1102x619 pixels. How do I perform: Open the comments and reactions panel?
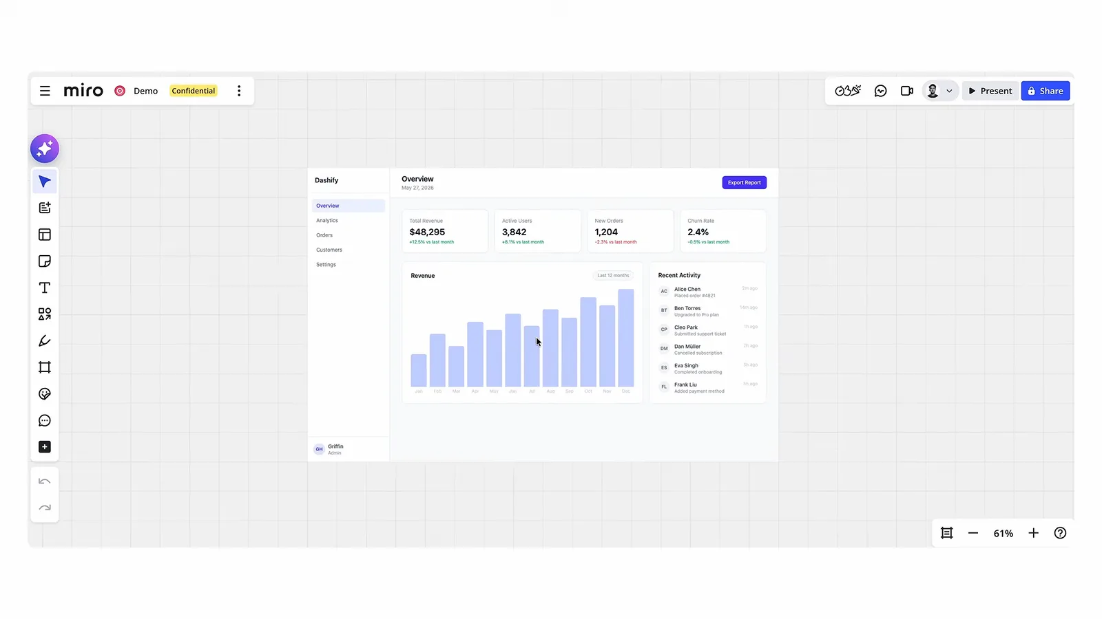point(880,91)
